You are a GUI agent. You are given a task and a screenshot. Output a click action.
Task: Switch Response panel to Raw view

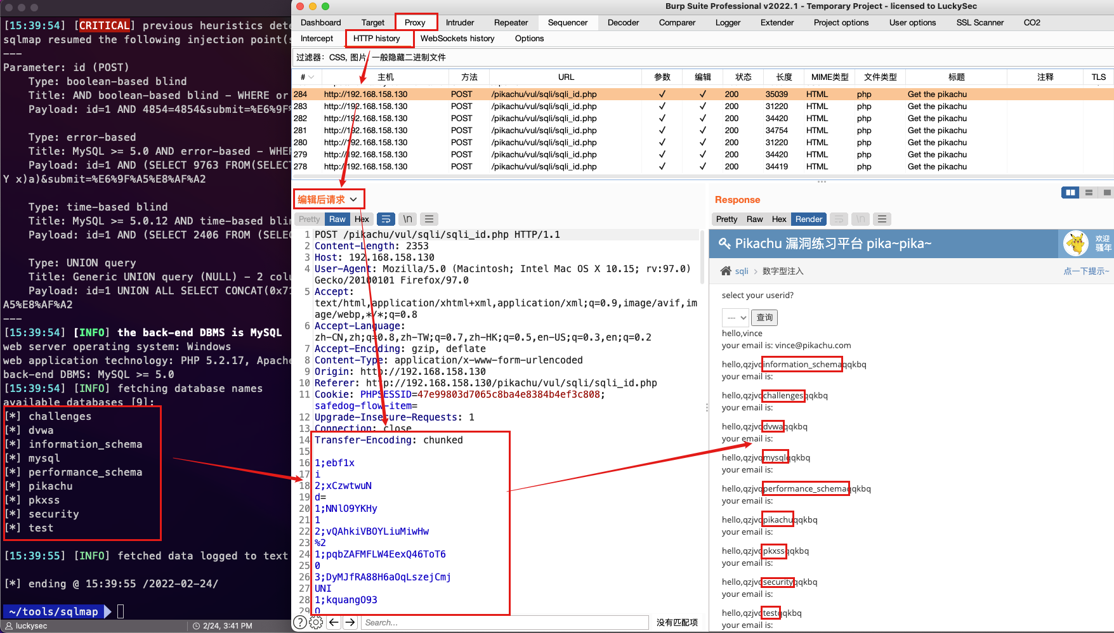[x=755, y=219]
